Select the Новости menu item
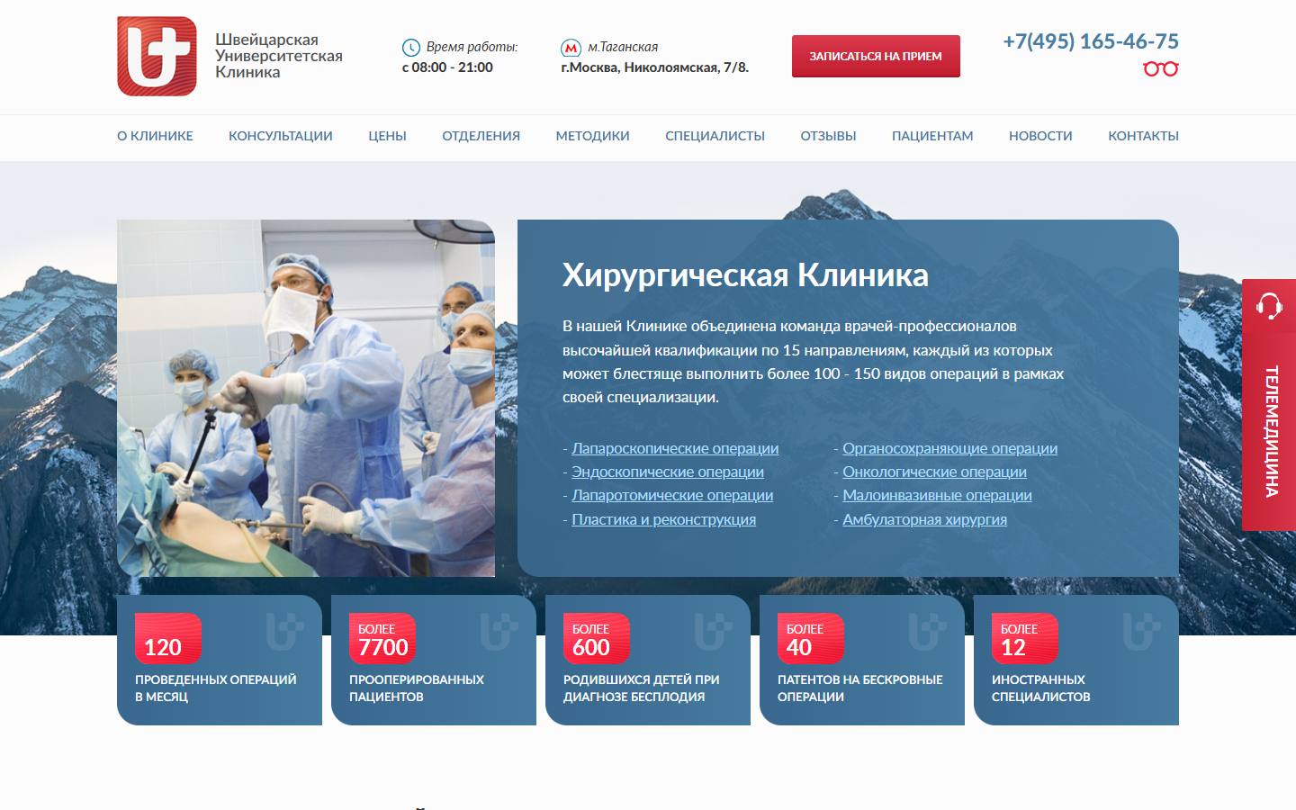 click(x=1040, y=136)
